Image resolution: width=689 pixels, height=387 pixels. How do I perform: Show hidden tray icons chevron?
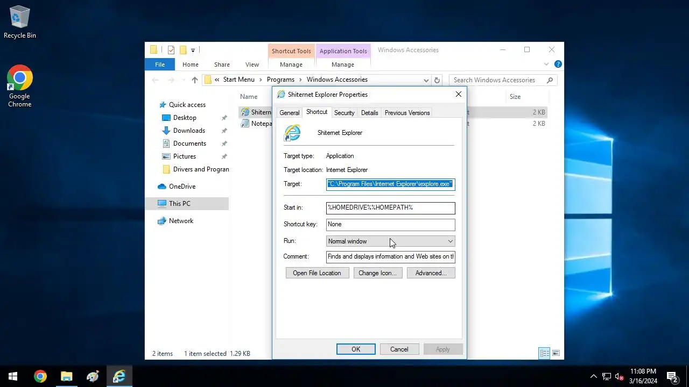(x=594, y=376)
